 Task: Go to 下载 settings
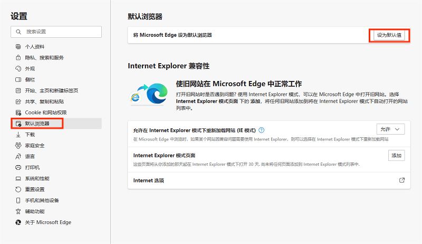(x=56, y=135)
